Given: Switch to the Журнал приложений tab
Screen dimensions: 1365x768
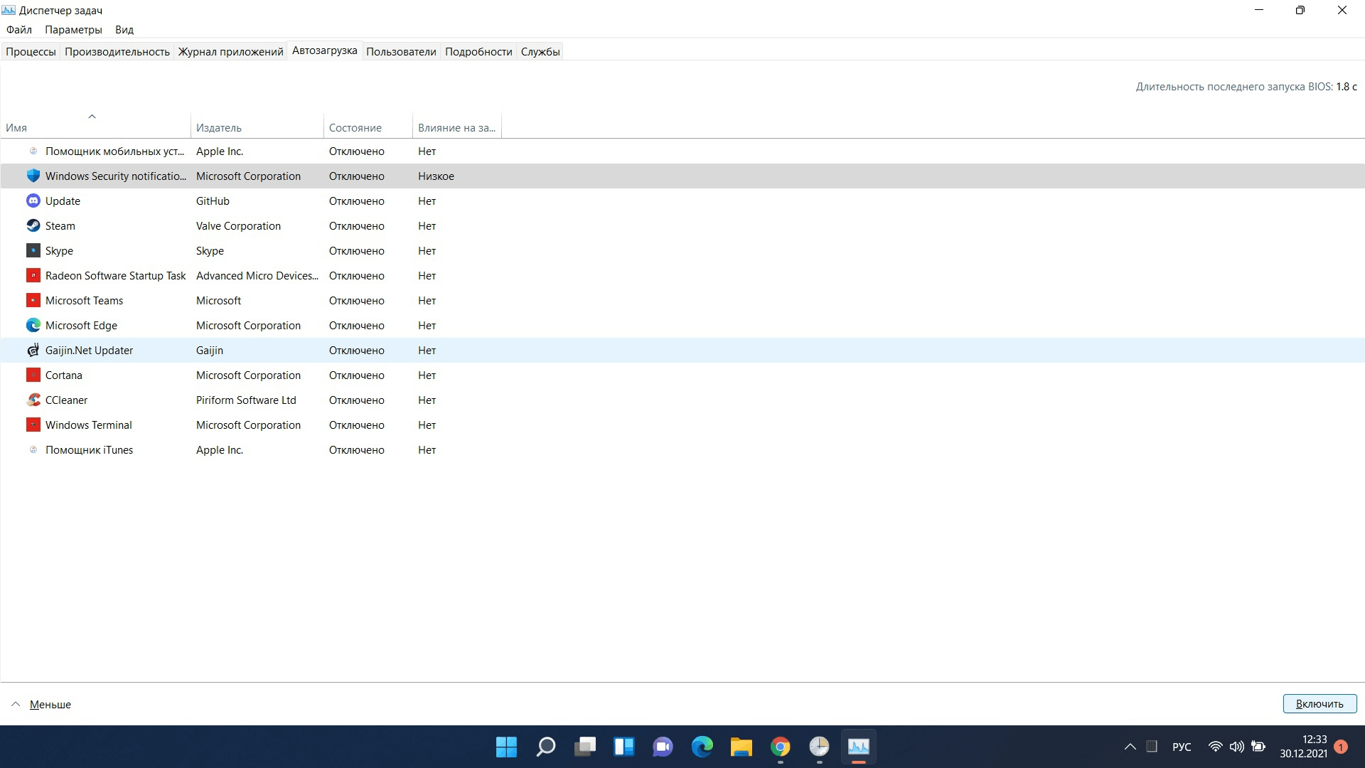Looking at the screenshot, I should (230, 51).
